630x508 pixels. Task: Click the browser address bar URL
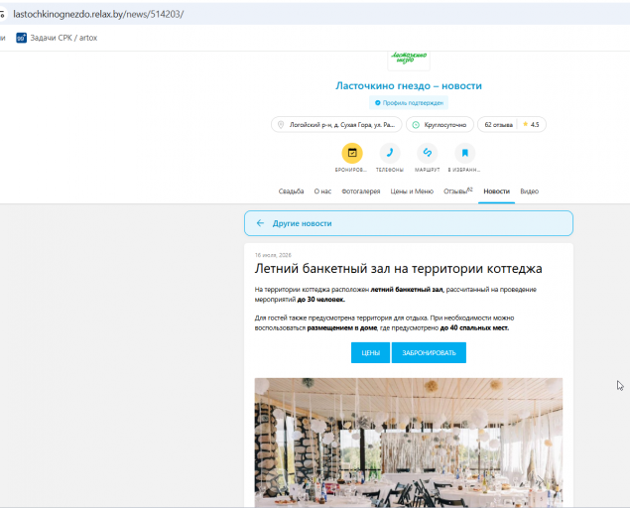click(x=98, y=14)
